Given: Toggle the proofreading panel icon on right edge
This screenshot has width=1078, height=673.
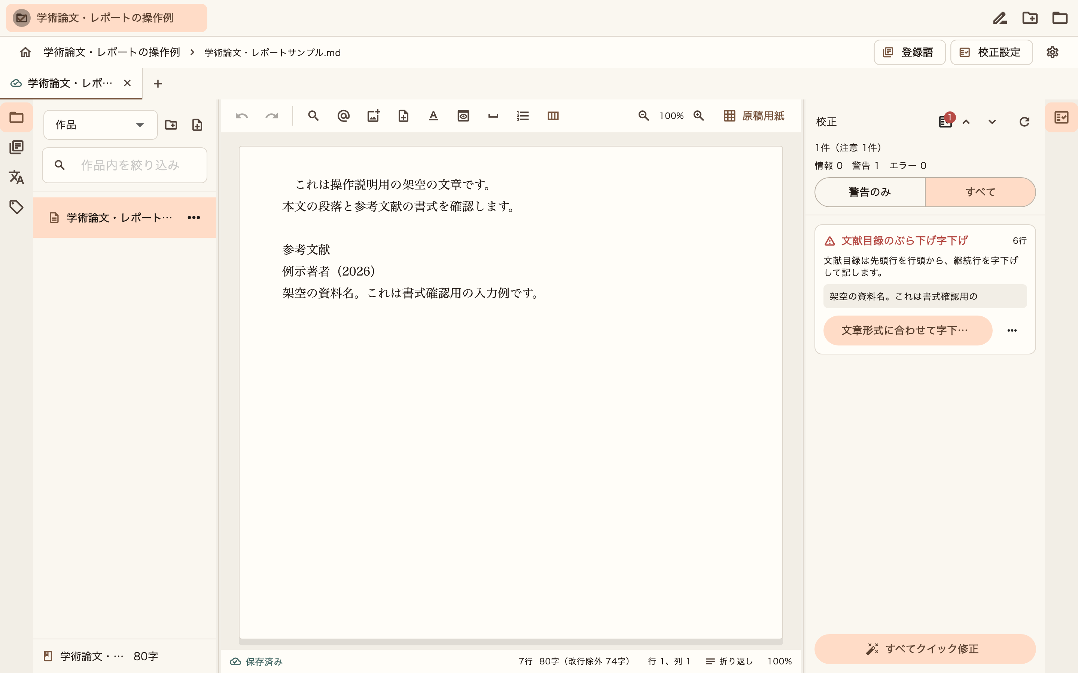Looking at the screenshot, I should pyautogui.click(x=1062, y=117).
